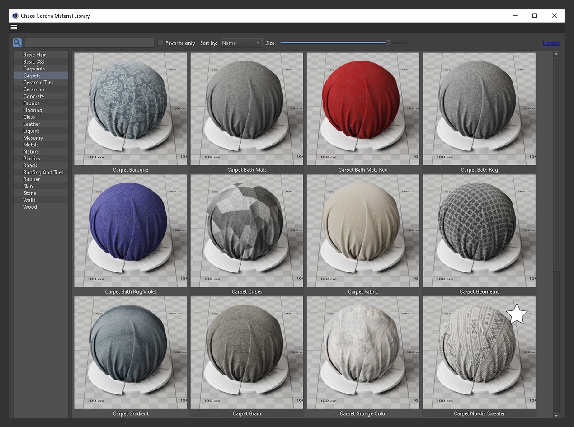The image size is (574, 427).
Task: Minimize the Material Library window
Action: coord(515,16)
